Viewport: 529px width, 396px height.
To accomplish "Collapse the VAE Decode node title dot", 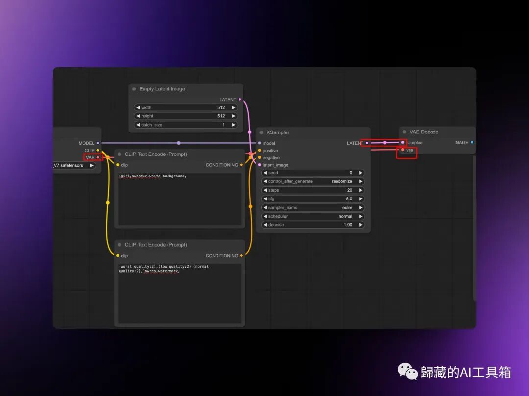I will click(x=404, y=132).
